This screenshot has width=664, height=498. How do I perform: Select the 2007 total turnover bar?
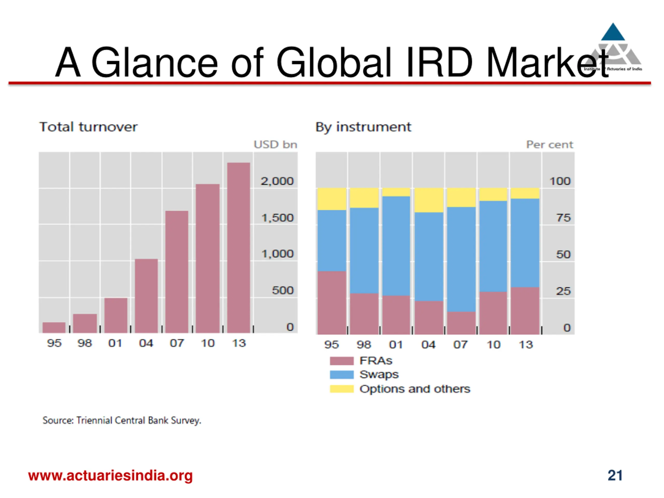pyautogui.click(x=177, y=272)
